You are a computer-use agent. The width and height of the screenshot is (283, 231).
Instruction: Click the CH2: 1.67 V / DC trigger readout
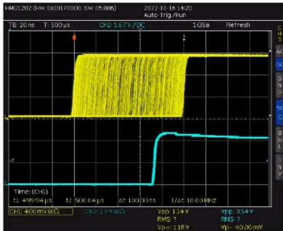(x=122, y=25)
